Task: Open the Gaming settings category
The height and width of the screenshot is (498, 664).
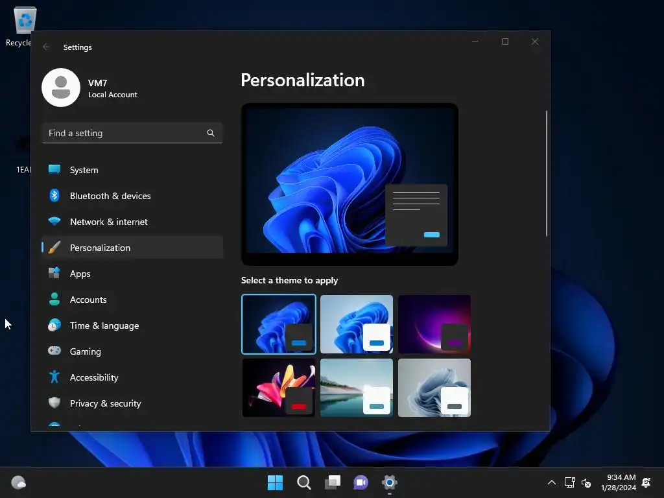Action: point(132,351)
